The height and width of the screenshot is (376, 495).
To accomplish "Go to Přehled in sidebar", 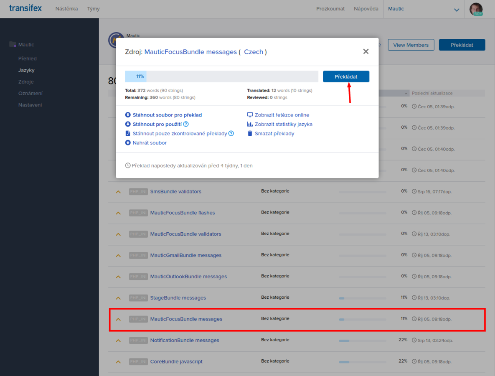I will pos(28,58).
